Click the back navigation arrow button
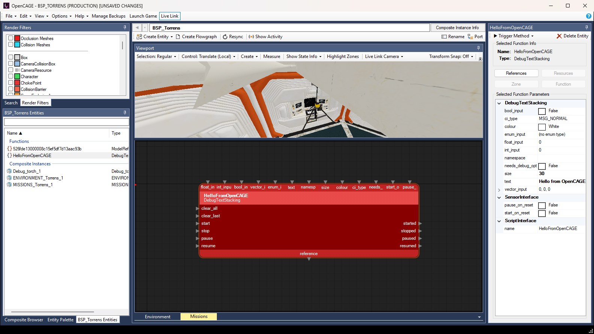 tap(137, 28)
